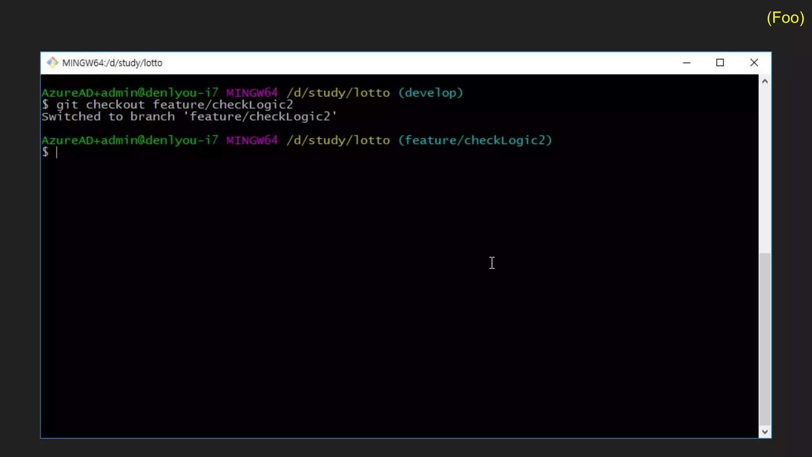The width and height of the screenshot is (812, 457).
Task: Click the MINGW64:/d/study/lotto window title
Action: 112,63
